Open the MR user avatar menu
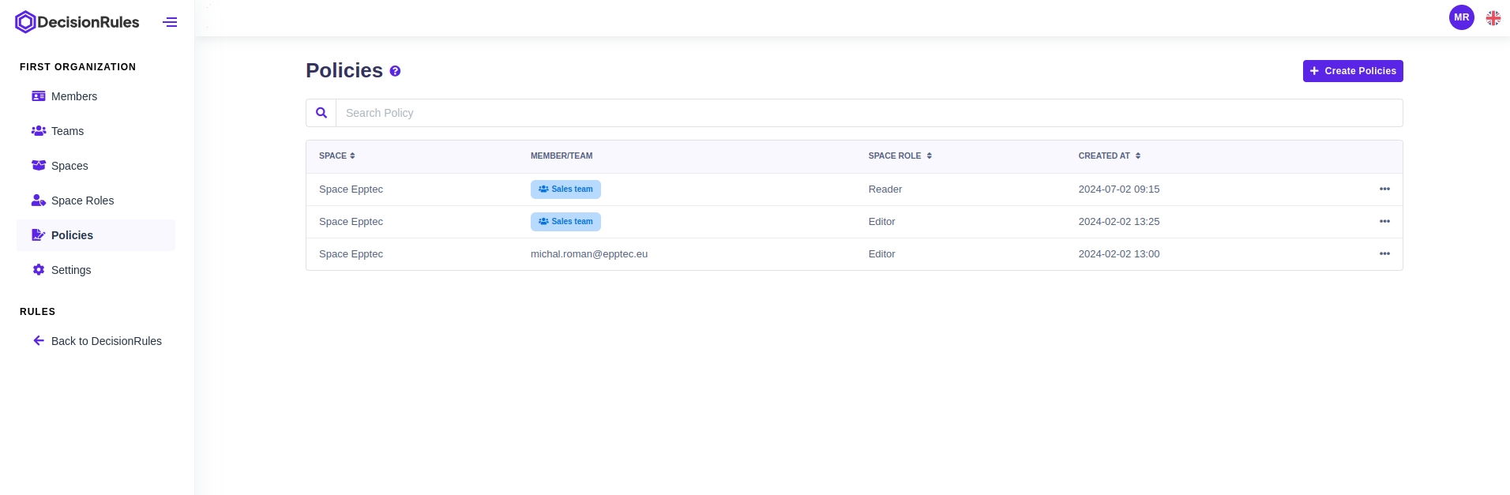The width and height of the screenshot is (1510, 495). pyautogui.click(x=1461, y=17)
